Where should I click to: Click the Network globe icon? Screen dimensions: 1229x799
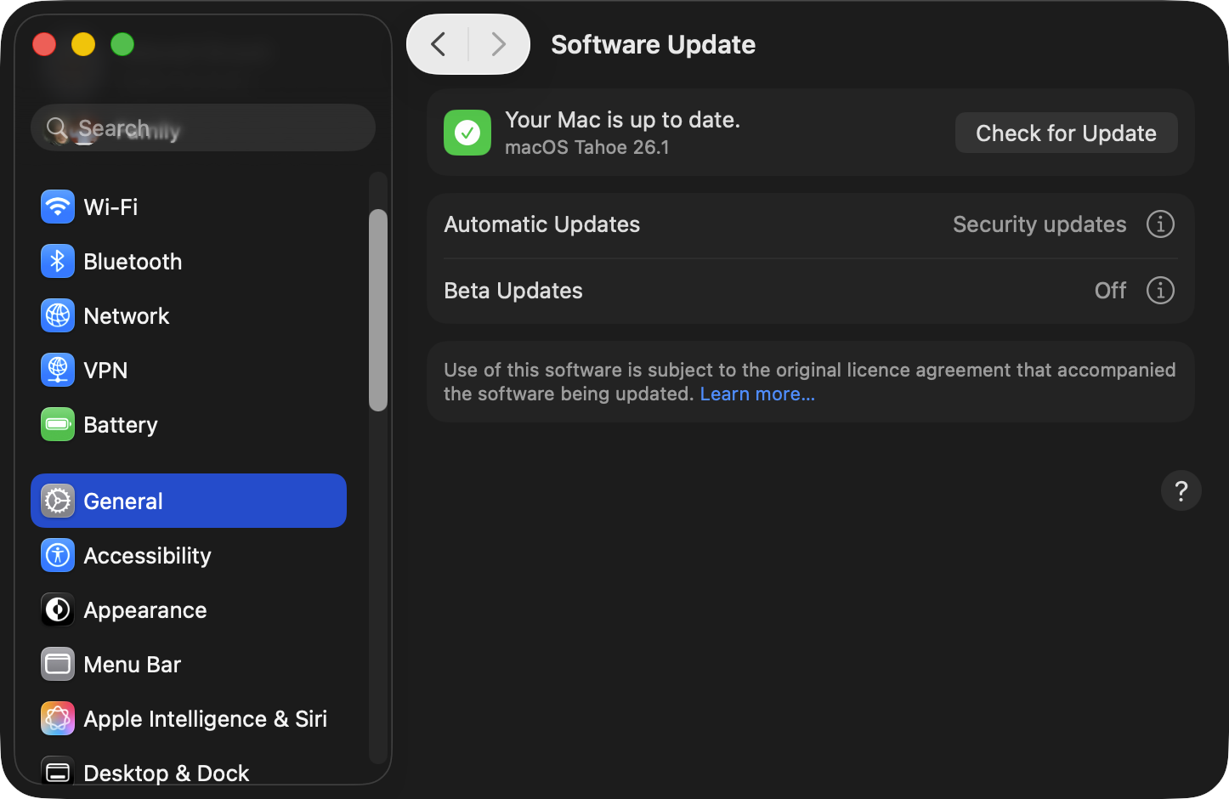[x=58, y=315]
